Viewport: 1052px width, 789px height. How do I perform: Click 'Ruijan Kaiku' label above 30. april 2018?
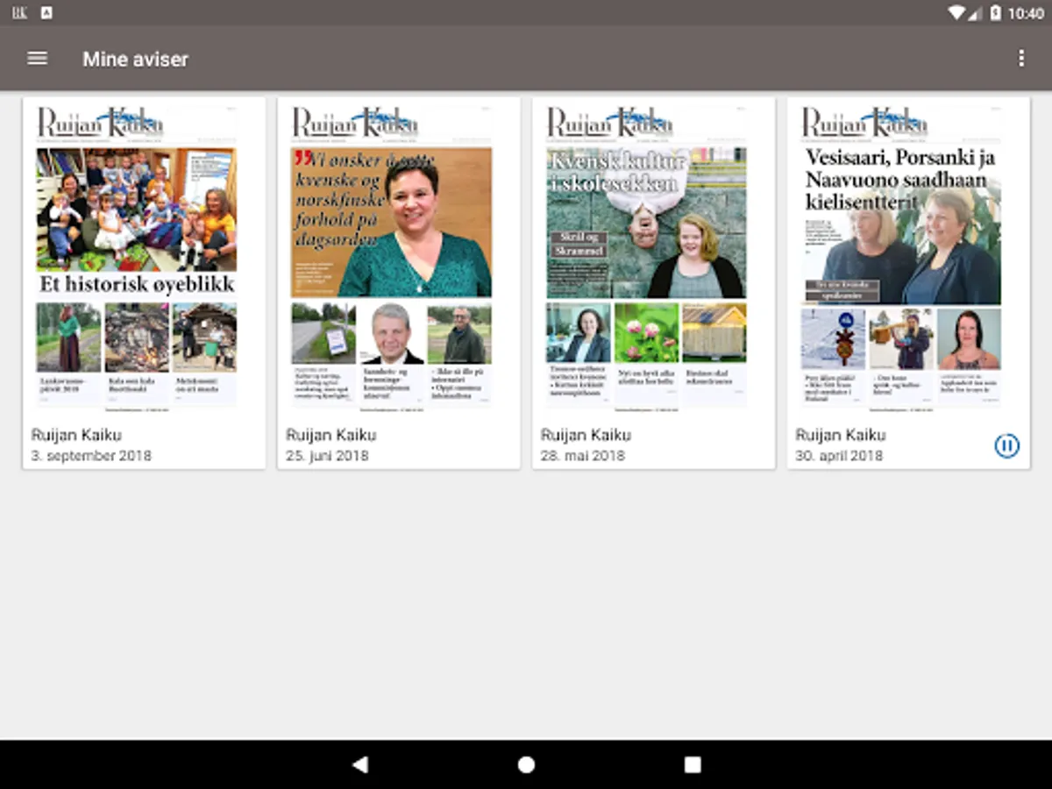coord(841,435)
